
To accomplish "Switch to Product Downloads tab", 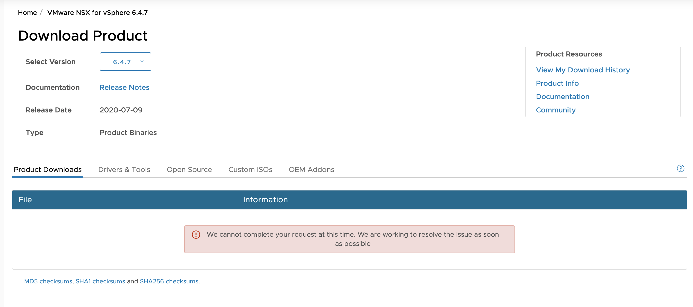I will [x=48, y=170].
